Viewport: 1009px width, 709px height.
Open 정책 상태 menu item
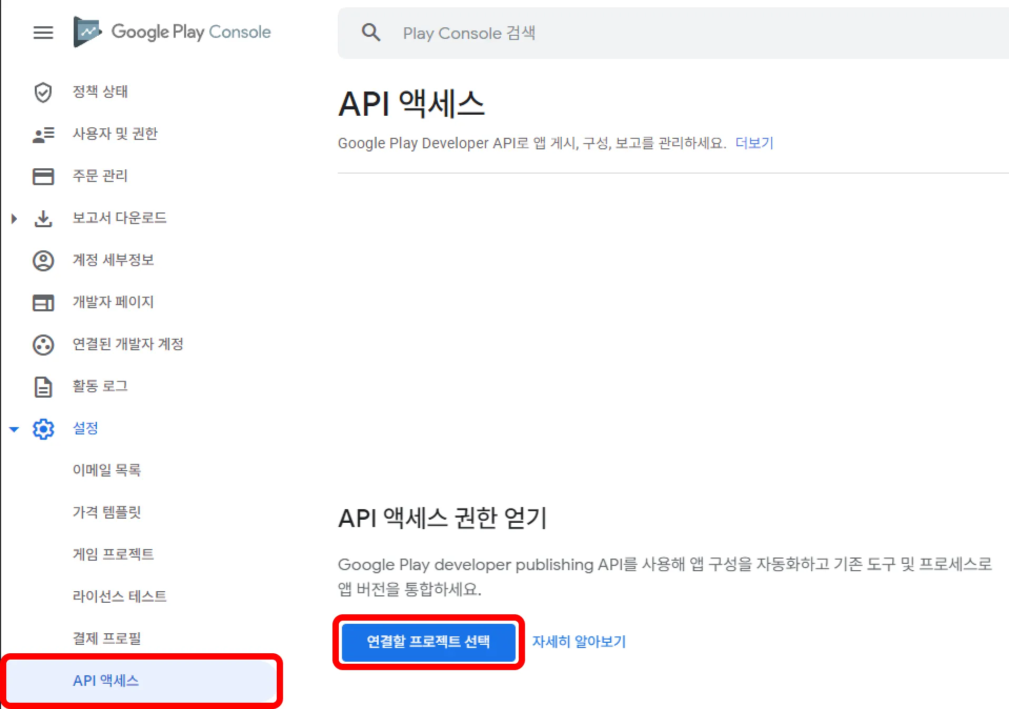pyautogui.click(x=100, y=92)
